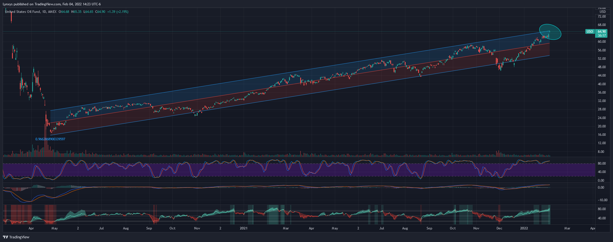Viewport: 613px width, 242px height.
Task: Click the 2022 label on time axis
Action: (x=524, y=228)
